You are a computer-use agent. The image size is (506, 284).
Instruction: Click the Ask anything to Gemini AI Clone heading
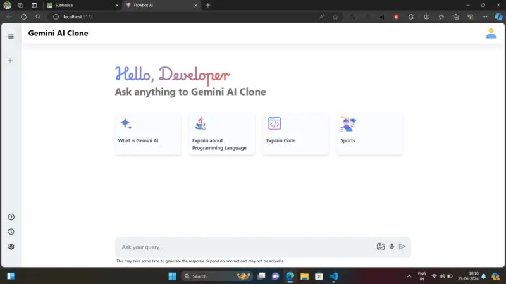(x=190, y=92)
